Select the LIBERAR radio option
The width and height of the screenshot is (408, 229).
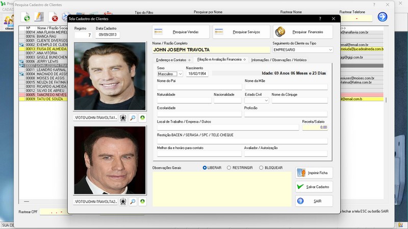(x=205, y=167)
